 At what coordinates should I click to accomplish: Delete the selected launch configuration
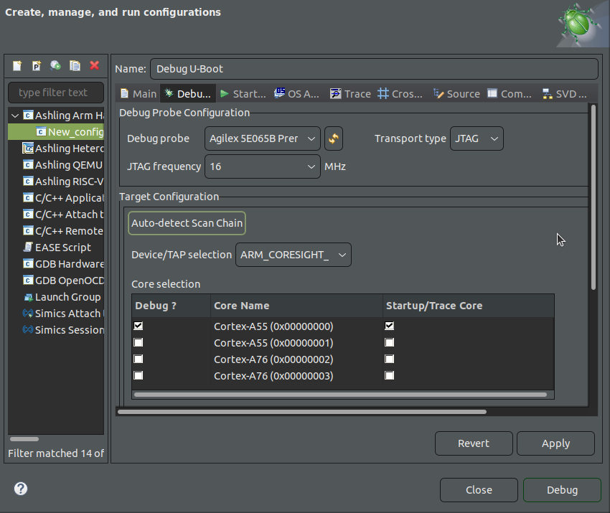94,66
